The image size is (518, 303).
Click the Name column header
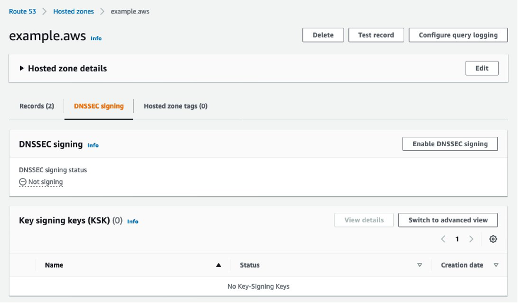[54, 265]
